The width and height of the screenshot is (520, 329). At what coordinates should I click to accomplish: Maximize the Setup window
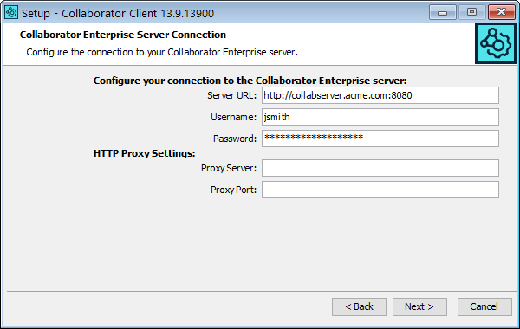(472, 13)
